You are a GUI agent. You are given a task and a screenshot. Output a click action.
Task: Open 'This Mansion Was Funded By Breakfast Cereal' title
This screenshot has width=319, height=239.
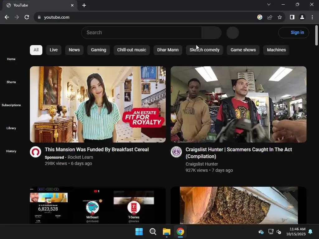coord(97,150)
